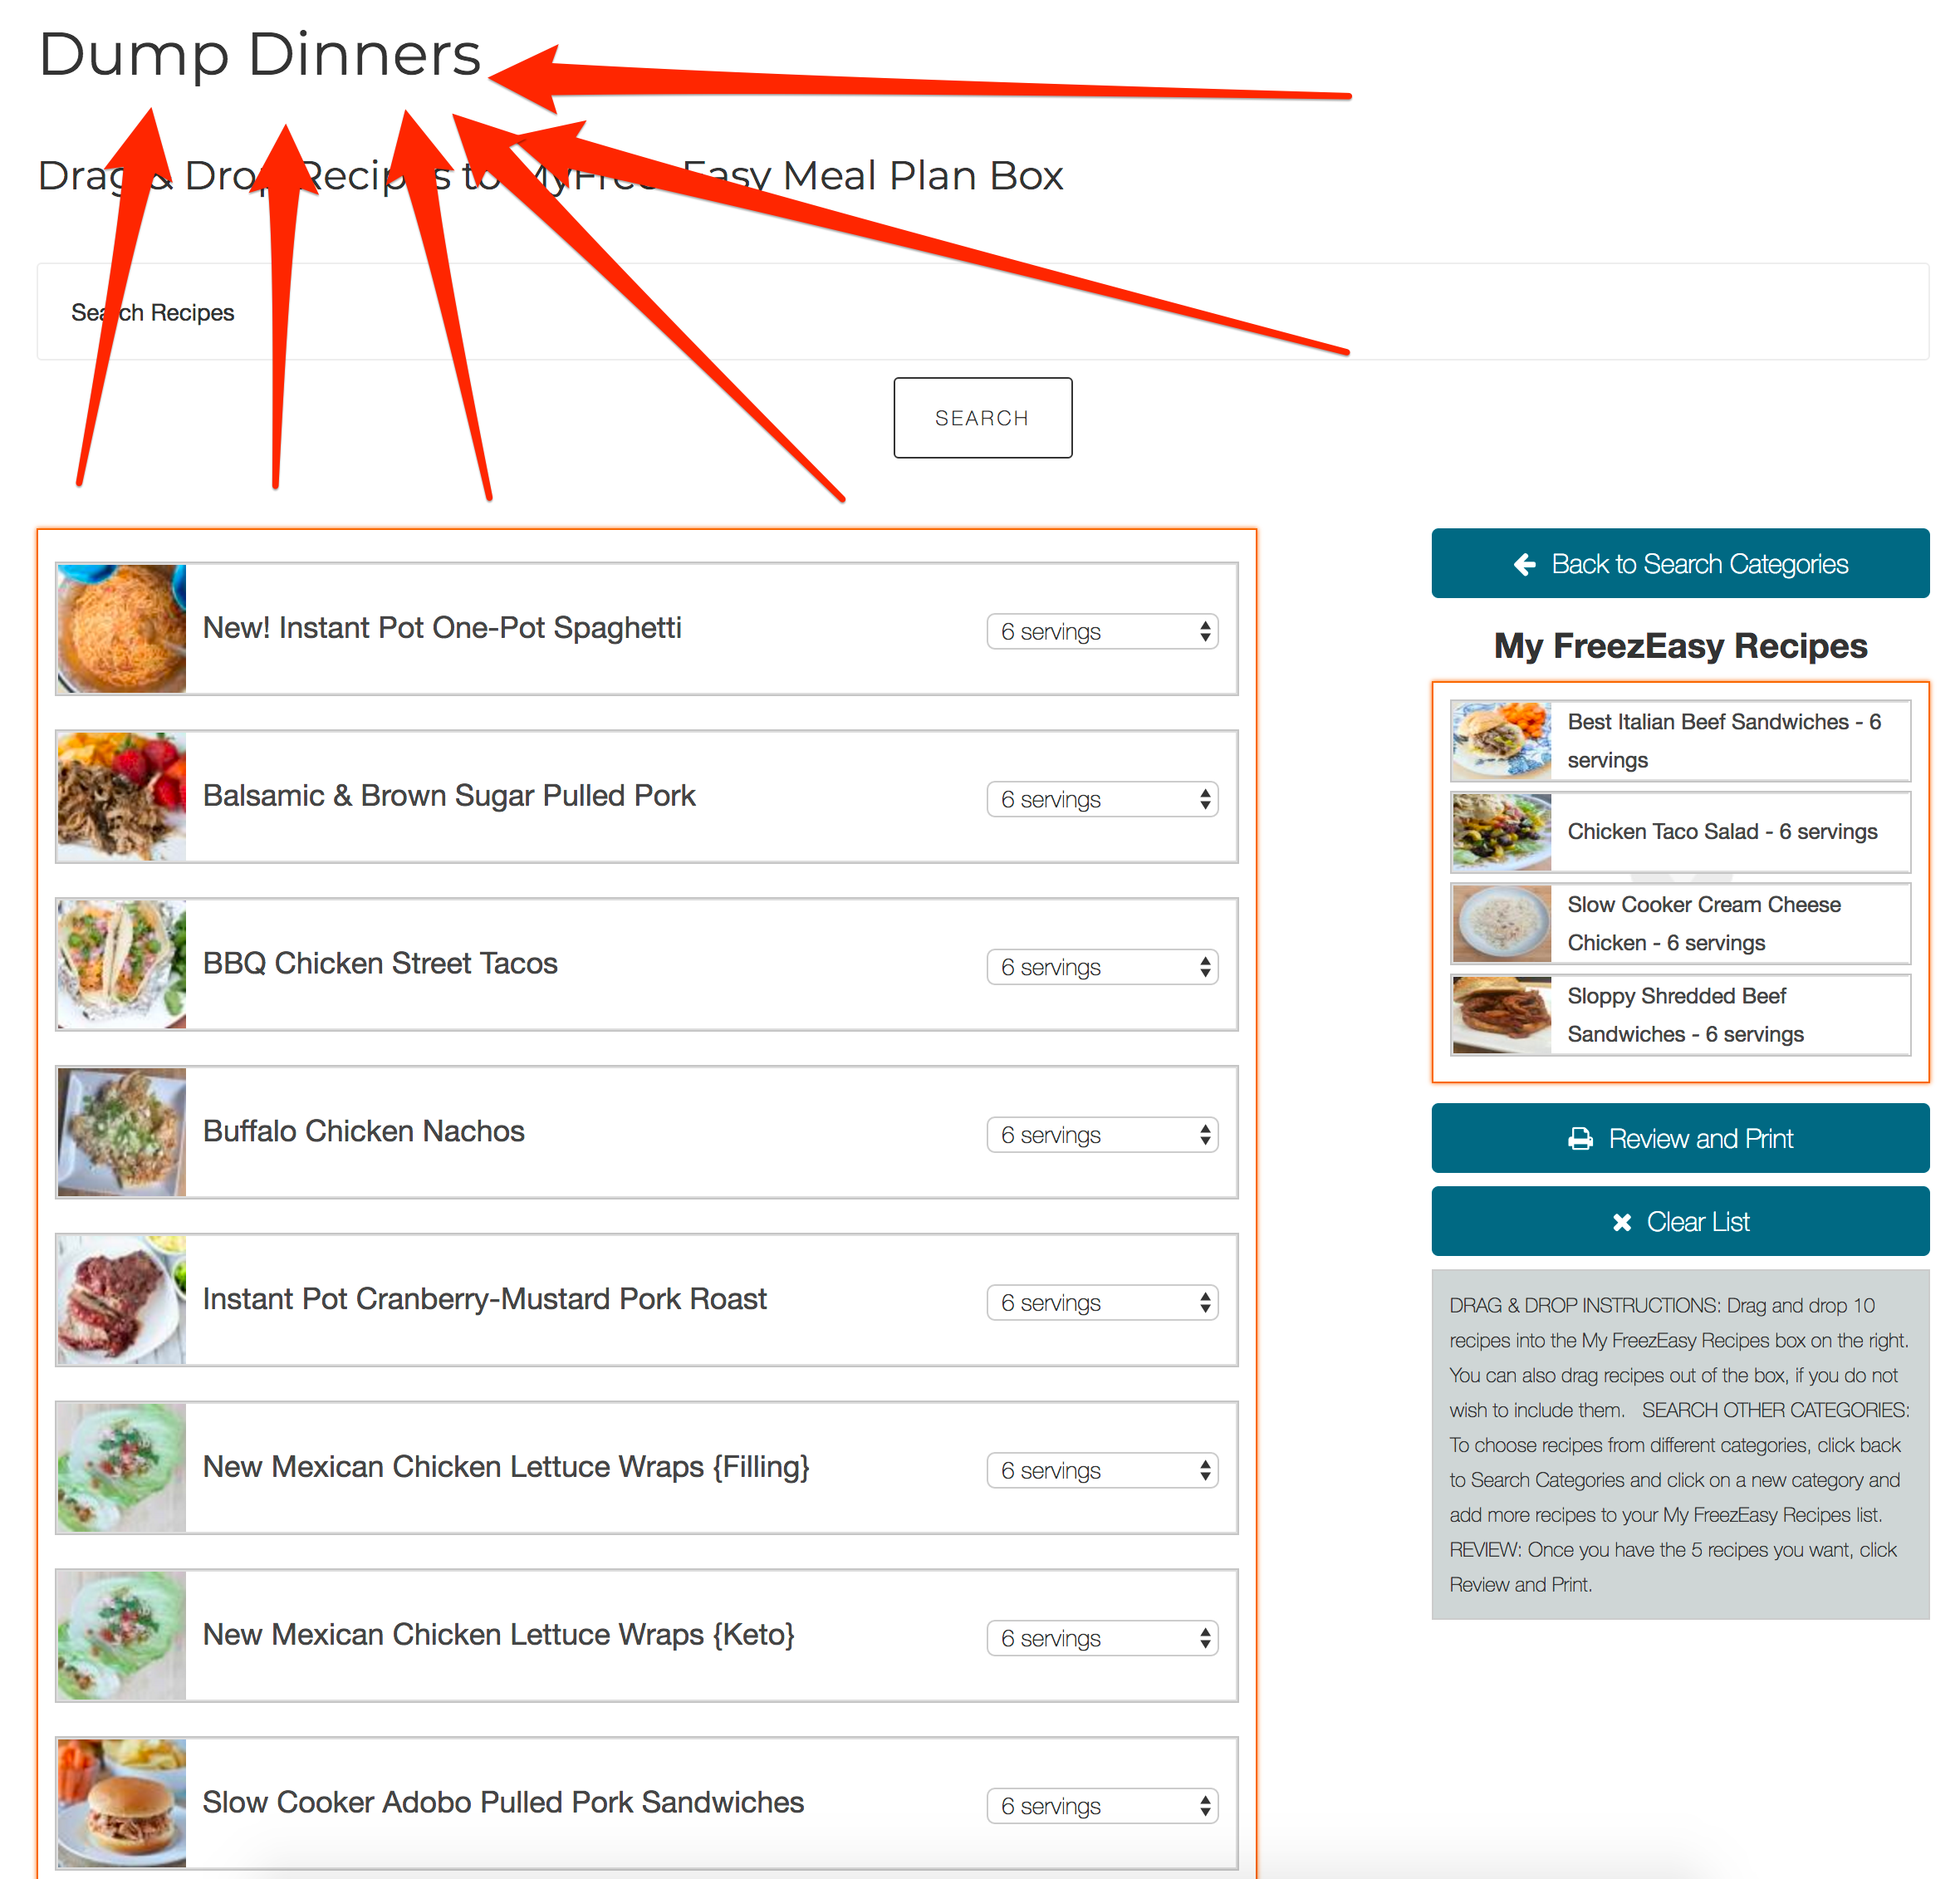Click the printer icon in the Review and Print button
Viewport: 1960px width, 1879px height.
click(x=1580, y=1139)
